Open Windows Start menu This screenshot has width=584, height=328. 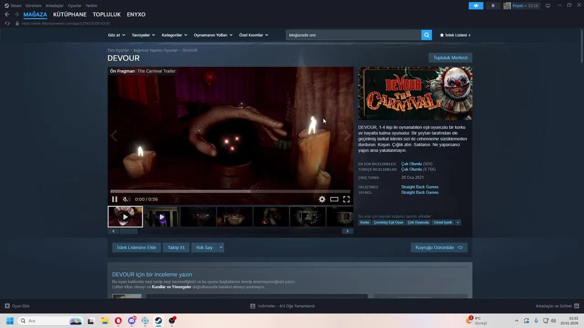coord(10,321)
